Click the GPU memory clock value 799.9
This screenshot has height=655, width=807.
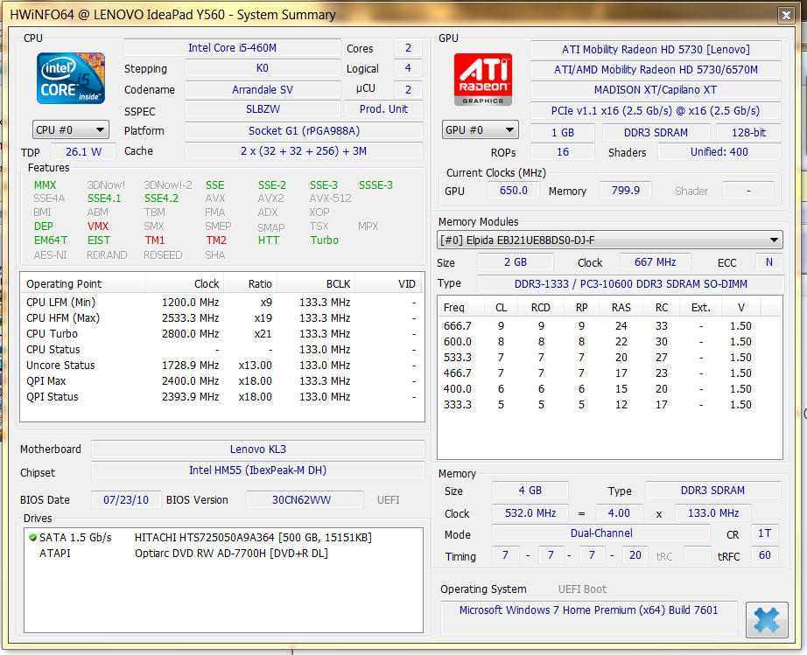tap(626, 191)
